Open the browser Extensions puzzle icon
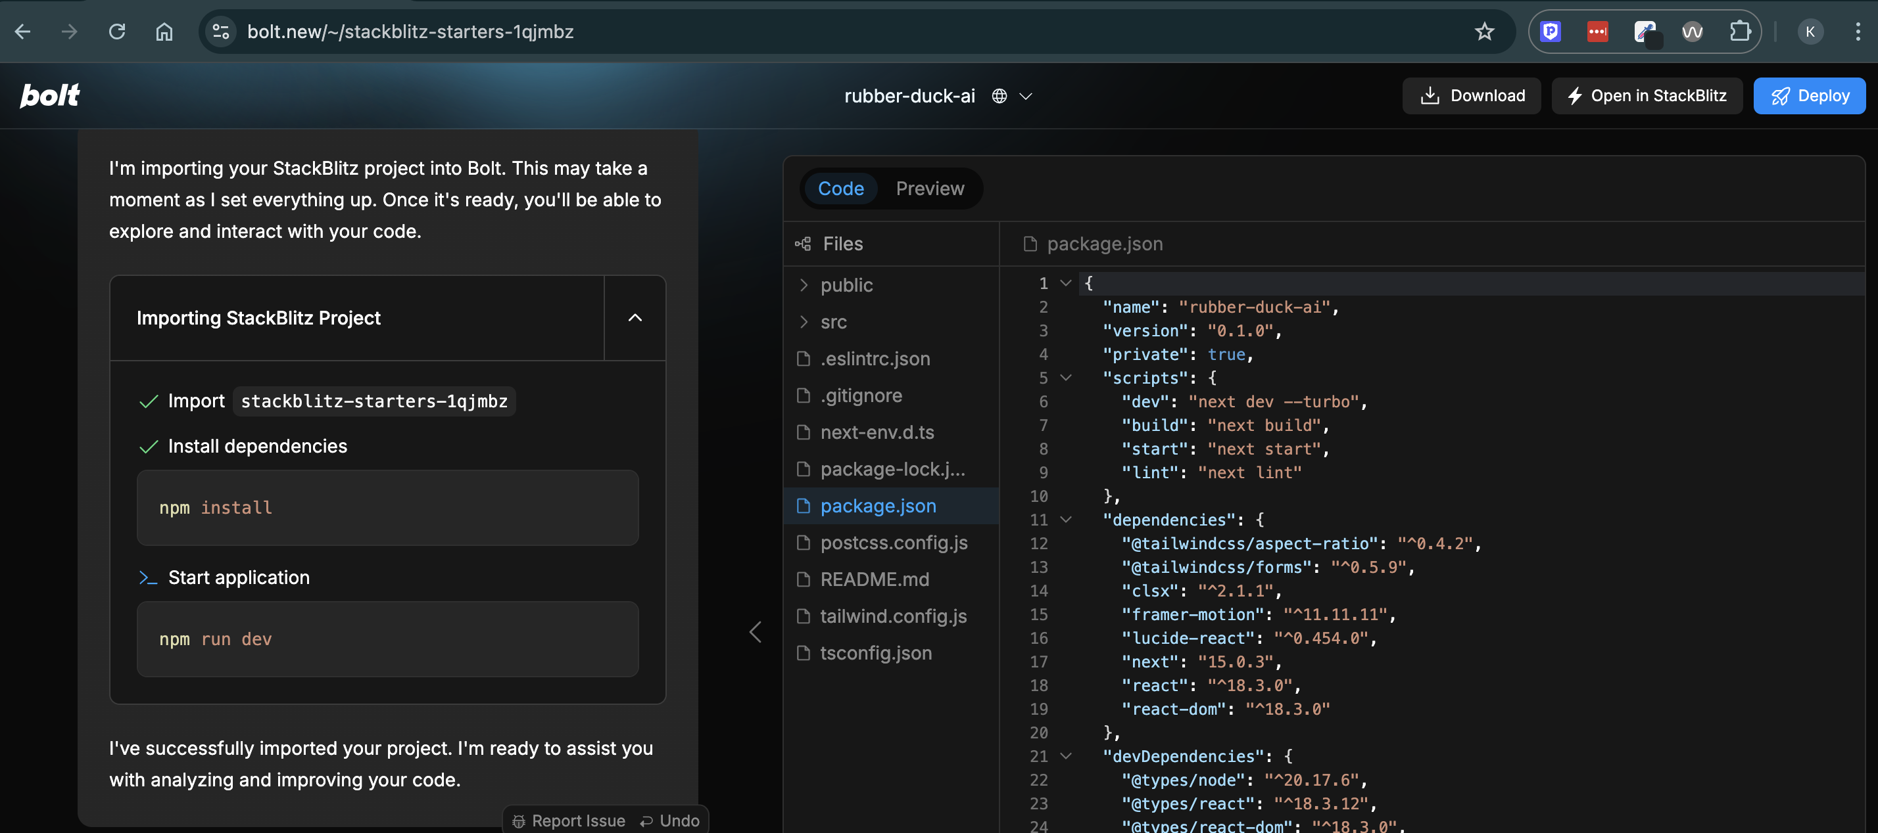The height and width of the screenshot is (833, 1878). click(x=1741, y=32)
